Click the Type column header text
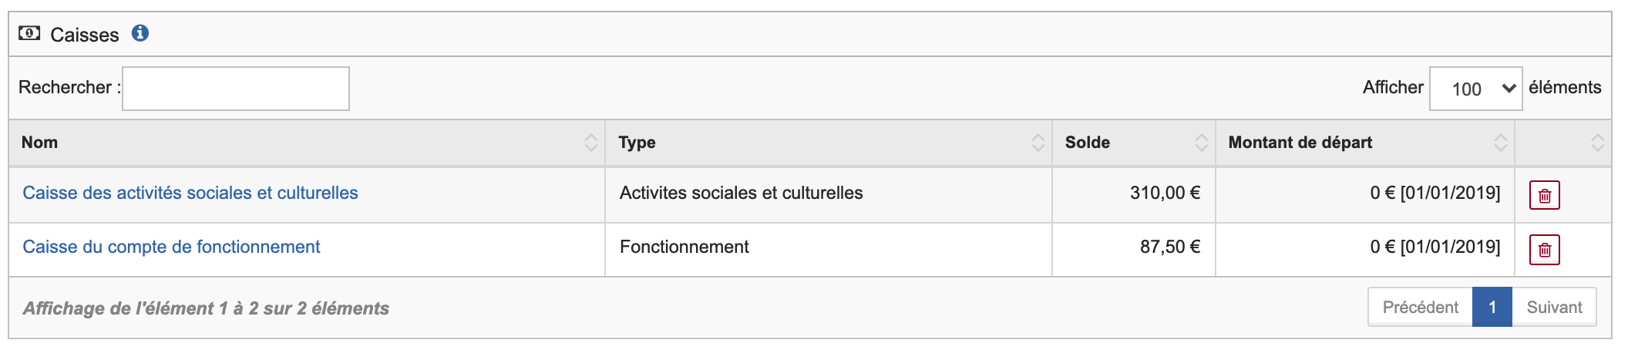 coord(637,143)
